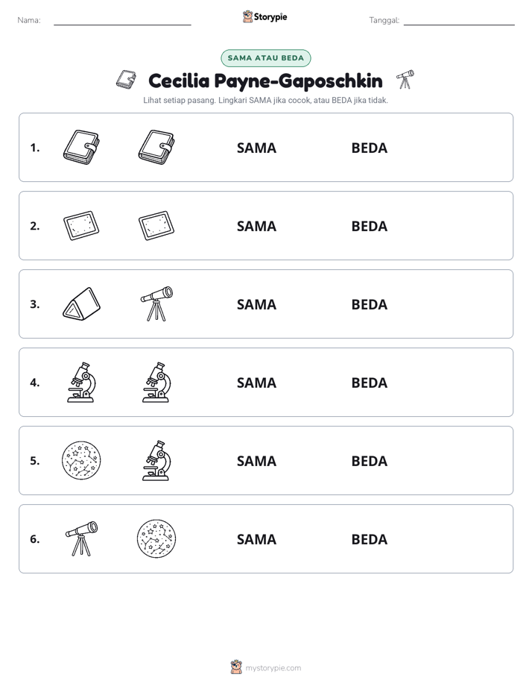Choose SAMA for row 4
Image resolution: width=532 pixels, height=689 pixels.
pyautogui.click(x=256, y=383)
